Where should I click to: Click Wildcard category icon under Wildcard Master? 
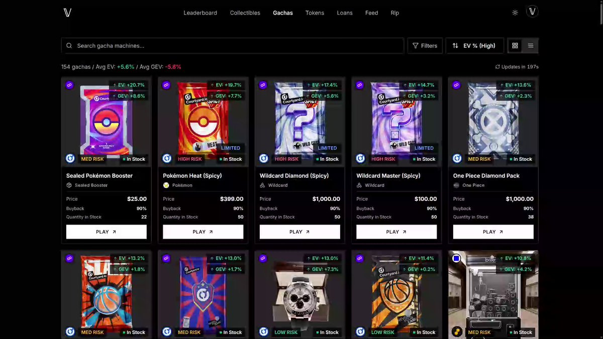click(359, 185)
